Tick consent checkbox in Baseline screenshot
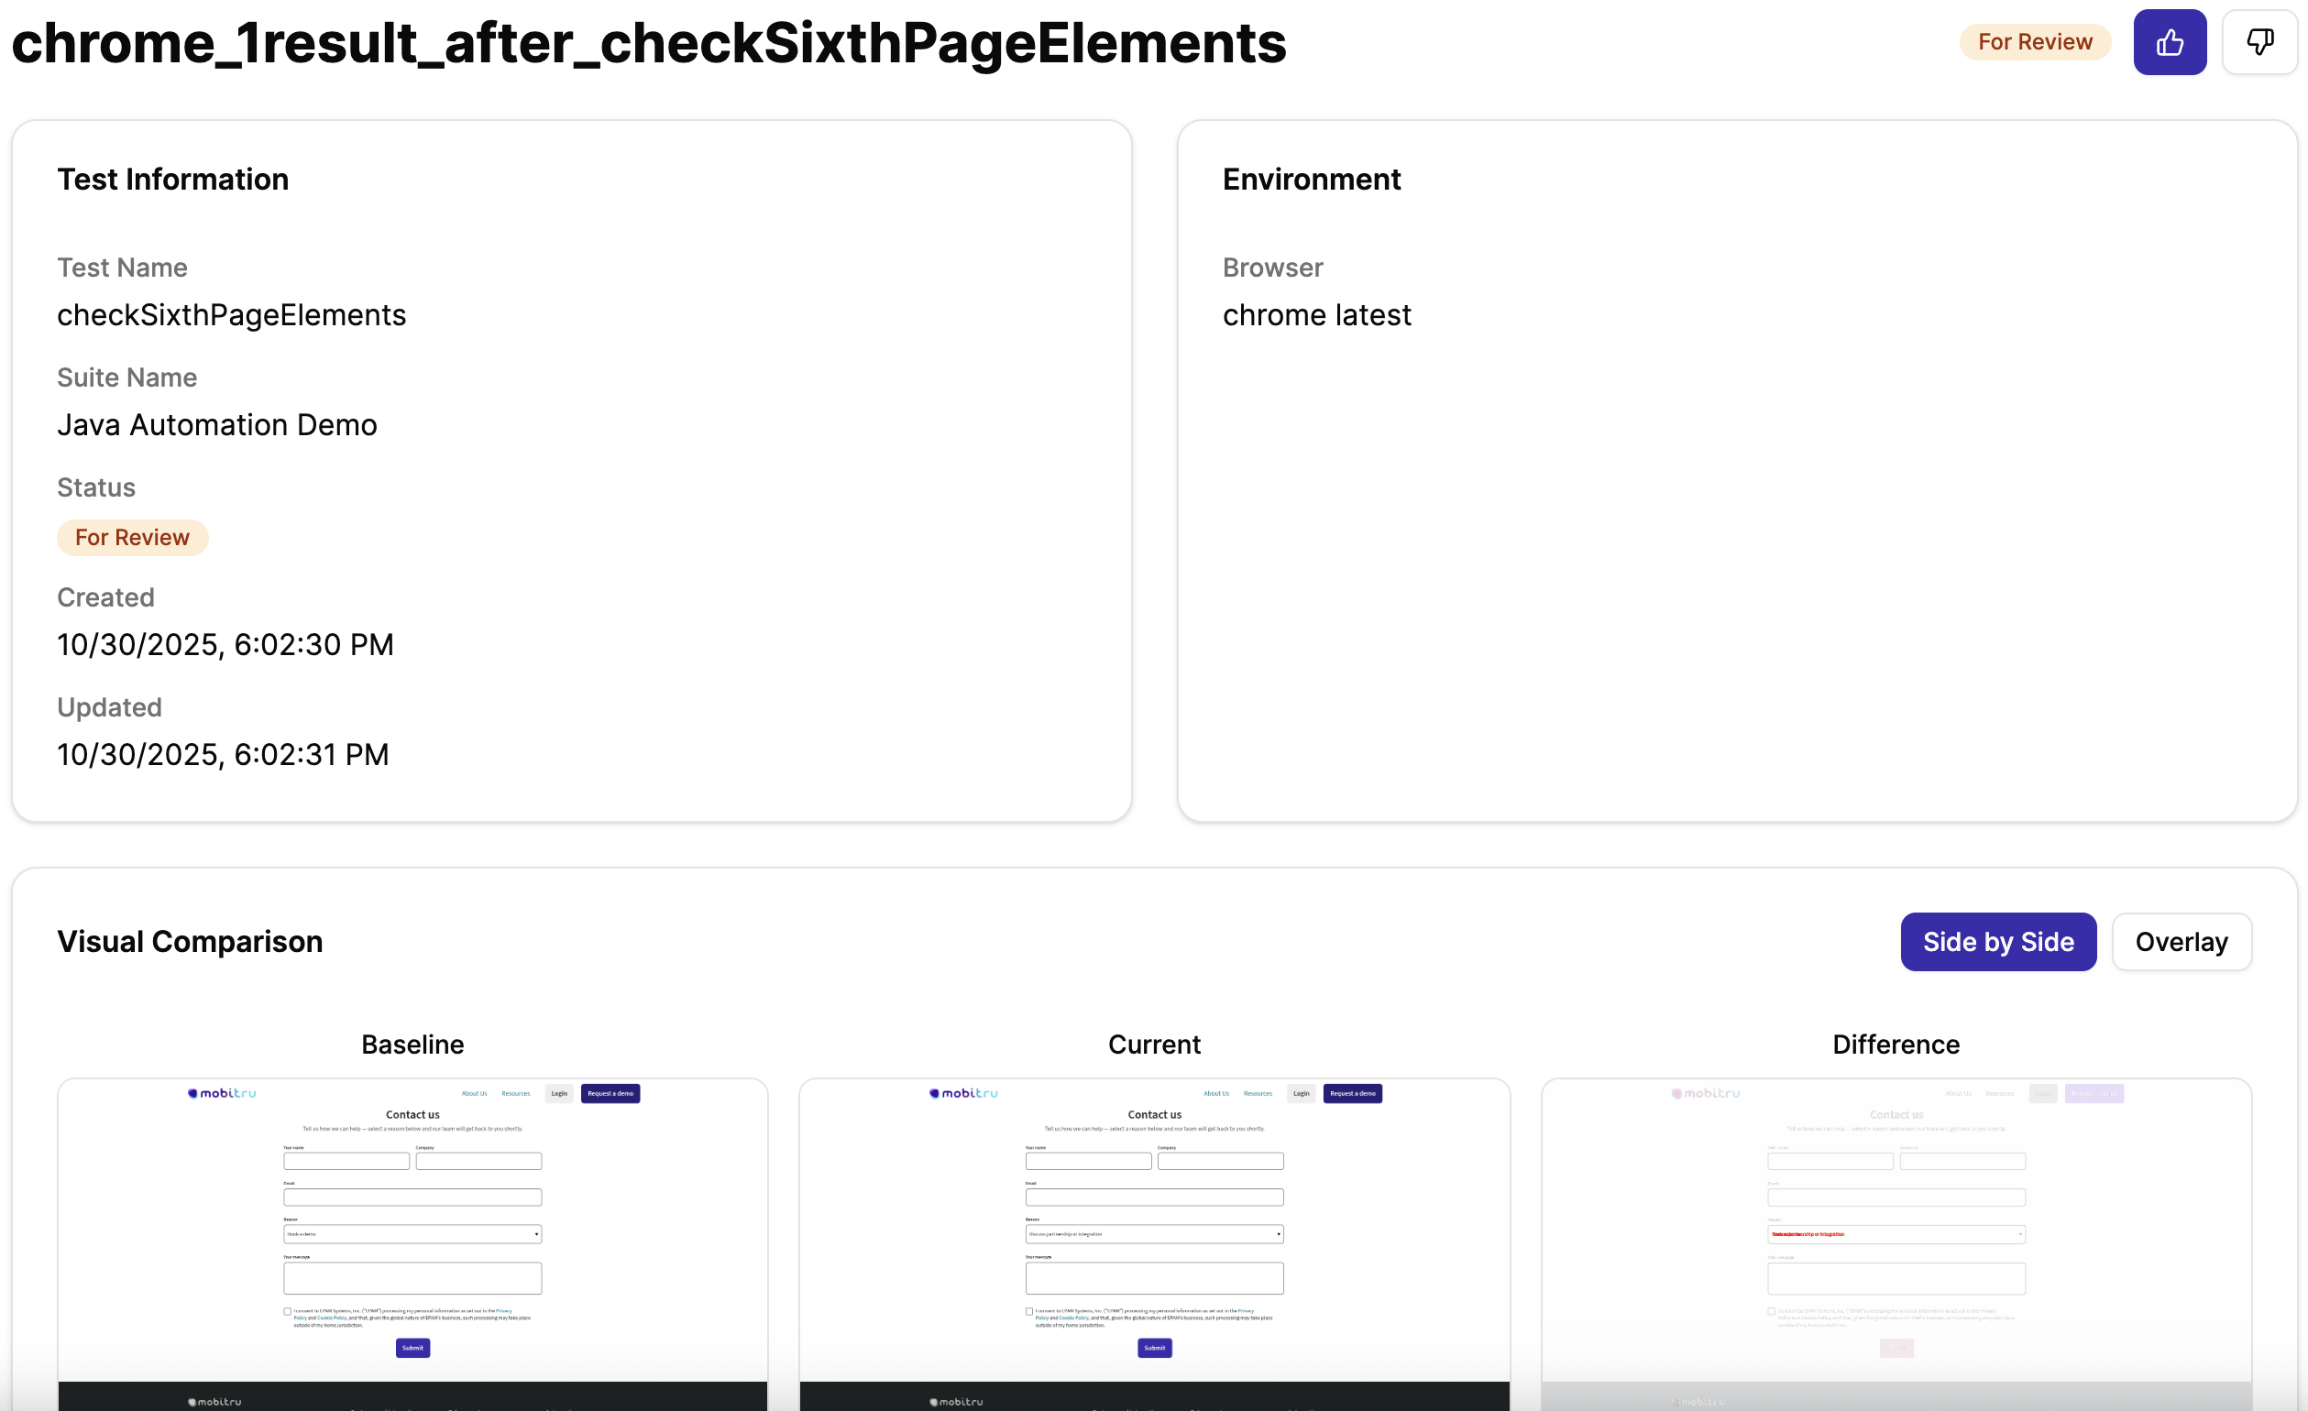Viewport: 2308px width, 1411px height. click(288, 1311)
